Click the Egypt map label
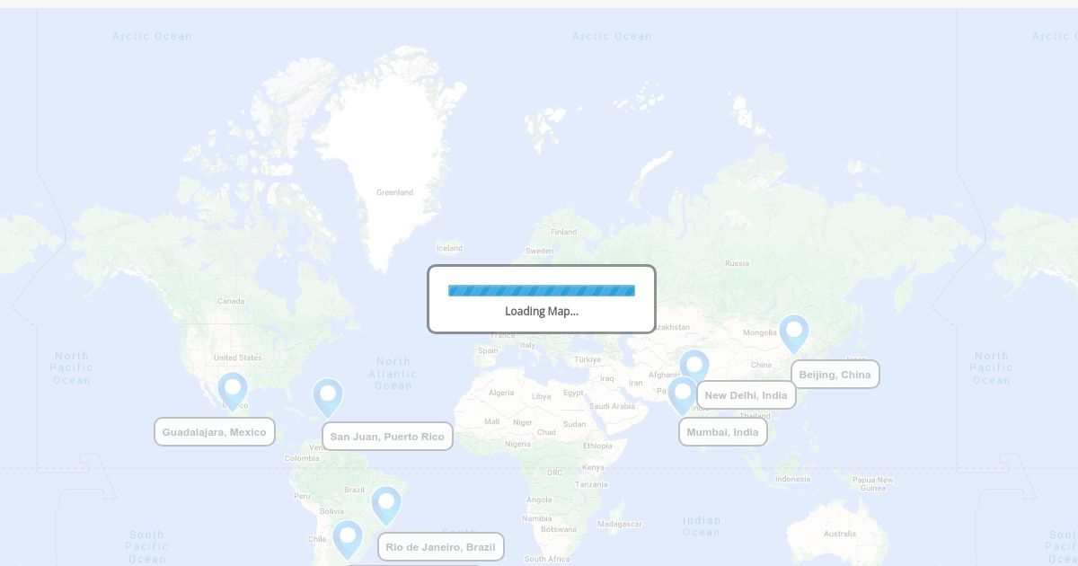Viewport: 1078px width, 566px height. [573, 393]
